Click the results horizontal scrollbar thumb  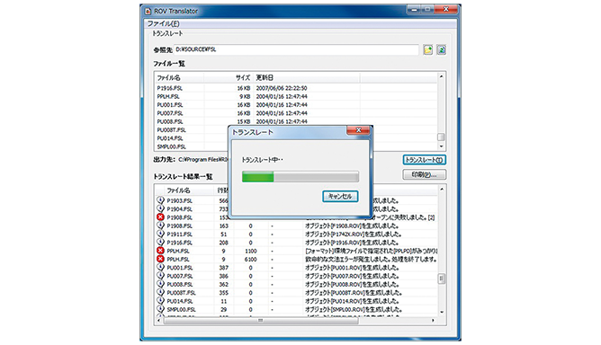[261, 321]
